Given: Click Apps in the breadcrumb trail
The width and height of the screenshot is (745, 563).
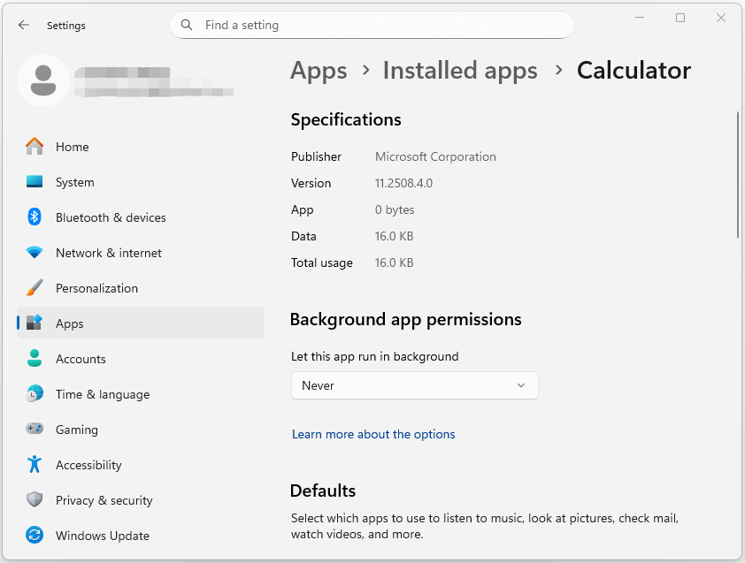Looking at the screenshot, I should click(x=319, y=70).
